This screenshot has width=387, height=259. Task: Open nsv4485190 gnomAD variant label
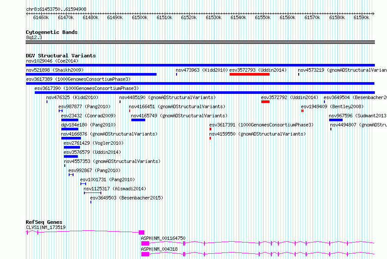pyautogui.click(x=167, y=97)
